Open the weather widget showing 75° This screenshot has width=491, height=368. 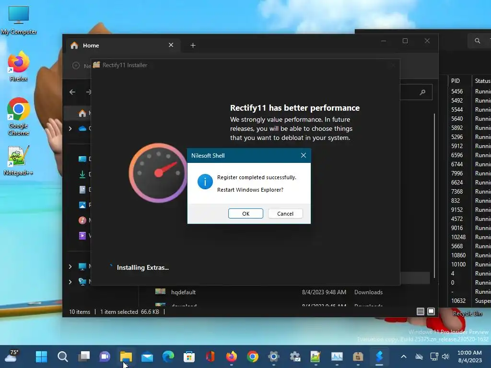(x=12, y=356)
